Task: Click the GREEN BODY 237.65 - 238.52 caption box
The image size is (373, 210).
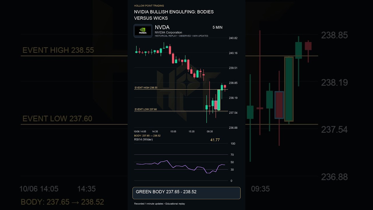Action: click(186, 193)
